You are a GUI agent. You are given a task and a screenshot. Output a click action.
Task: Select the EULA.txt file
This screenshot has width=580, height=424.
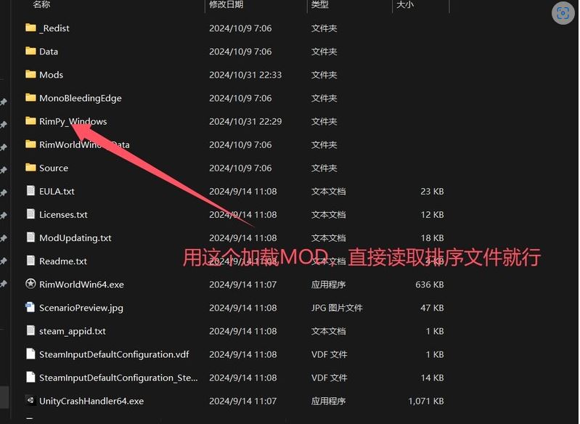click(57, 191)
